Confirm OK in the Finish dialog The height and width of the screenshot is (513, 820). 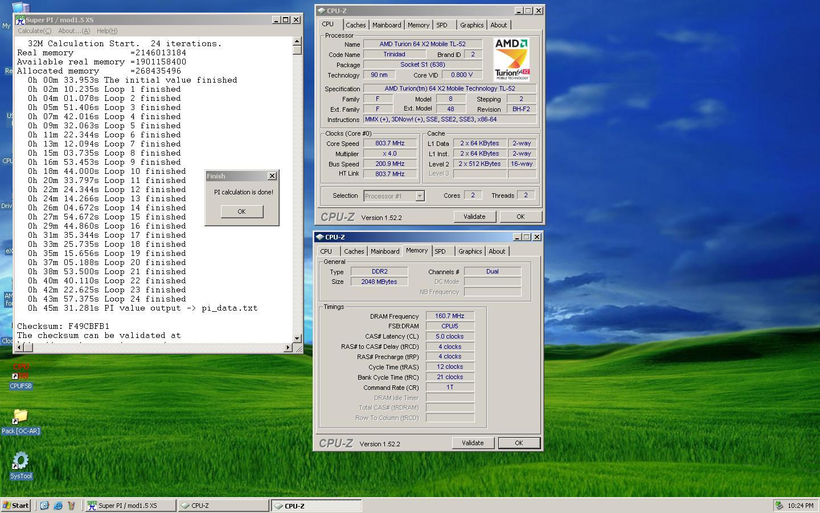pyautogui.click(x=242, y=211)
